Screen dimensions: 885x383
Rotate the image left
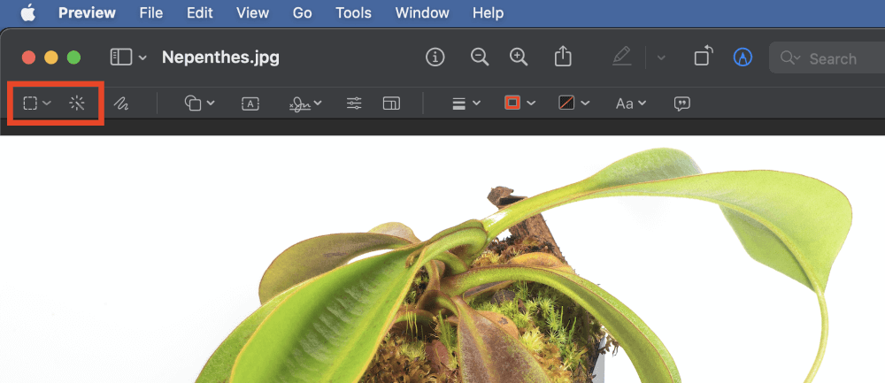coord(704,57)
